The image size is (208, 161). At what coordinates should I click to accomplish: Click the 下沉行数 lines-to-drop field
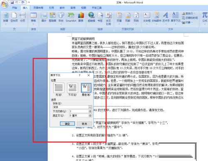(79, 111)
